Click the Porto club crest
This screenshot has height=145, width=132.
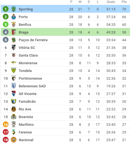coord(14,17)
